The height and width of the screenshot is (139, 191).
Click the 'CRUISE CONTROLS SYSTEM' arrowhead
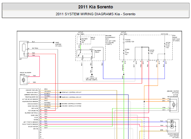(60, 106)
